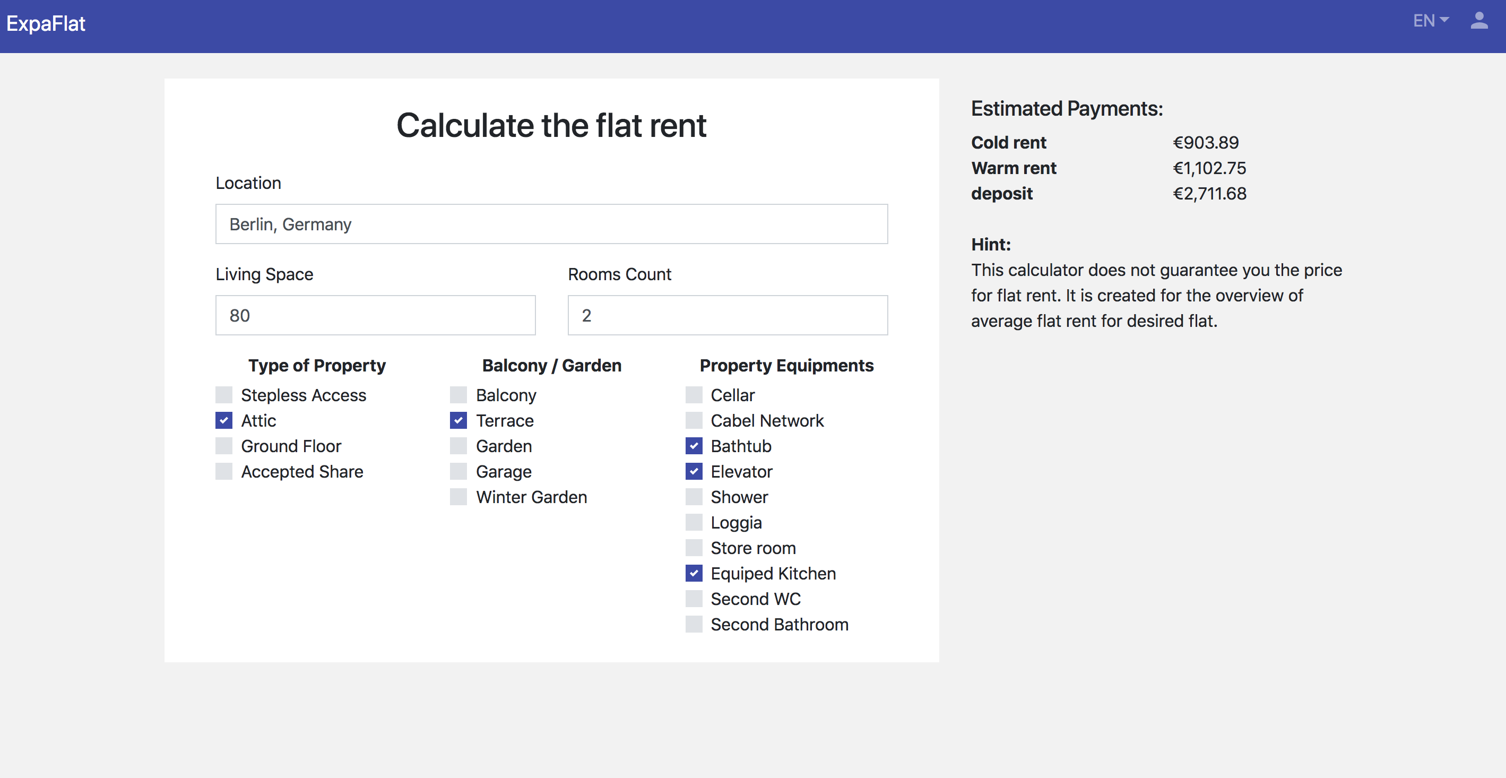Check the Second Bathroom option
Viewport: 1506px width, 778px height.
[694, 624]
